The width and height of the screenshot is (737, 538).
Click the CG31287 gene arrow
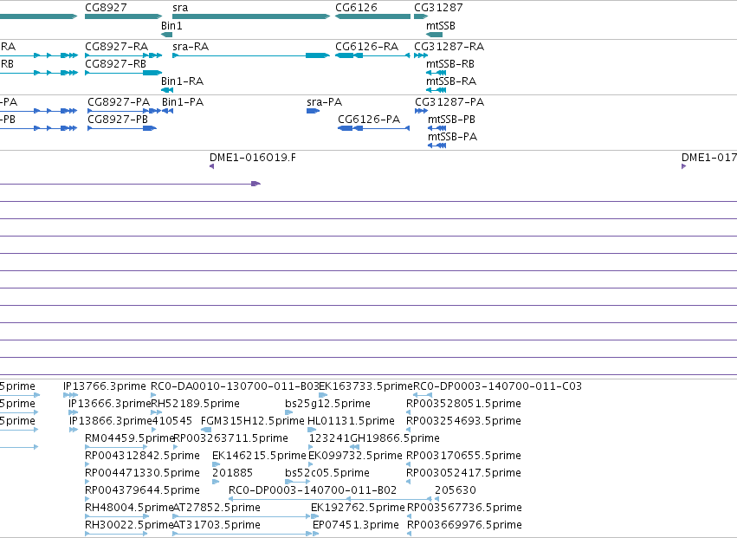pyautogui.click(x=421, y=16)
